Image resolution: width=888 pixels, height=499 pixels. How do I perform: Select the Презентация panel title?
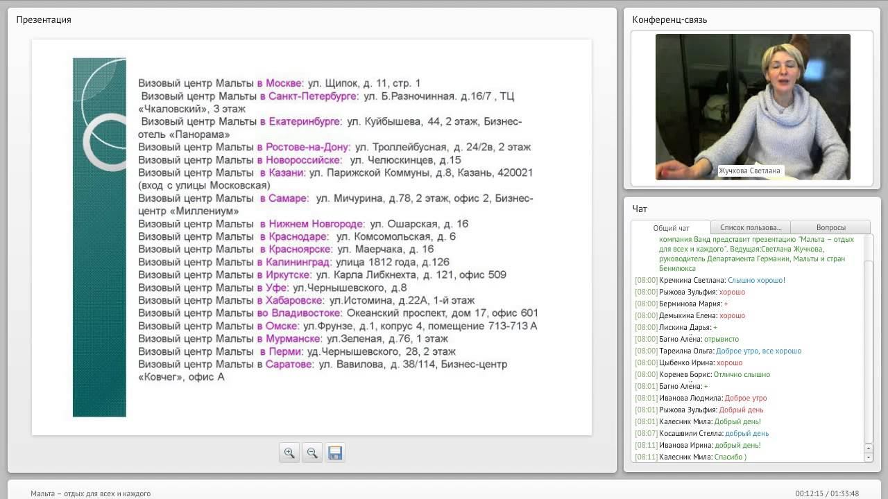(44, 19)
